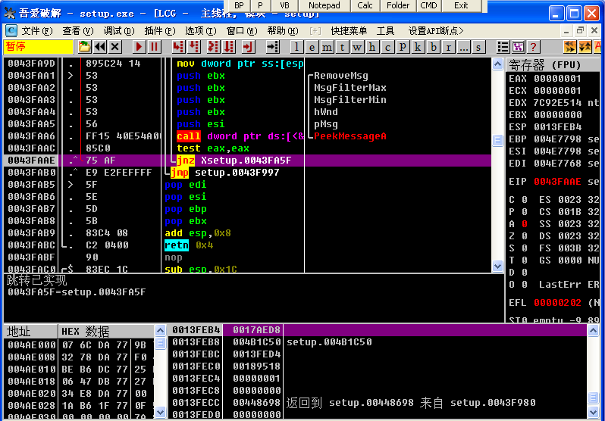Click the 寄存器 (FPU) registers header
Image resolution: width=605 pixels, height=421 pixels.
tap(553, 64)
